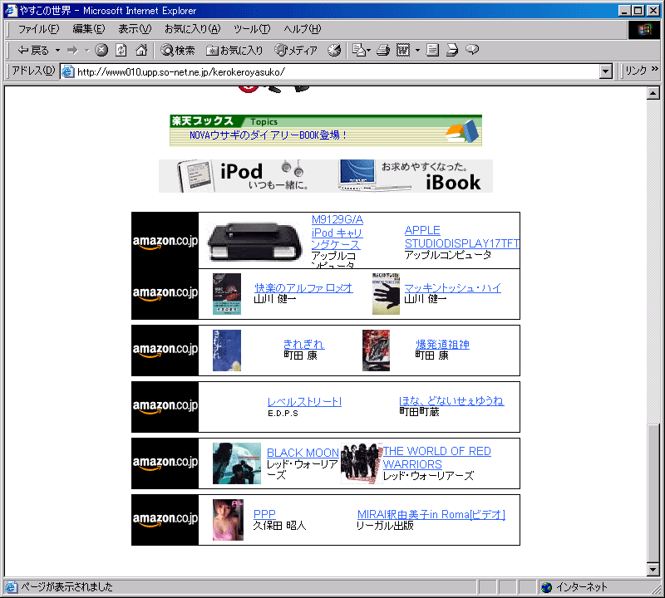This screenshot has height=598, width=665.
Task: Open the 爆発道祖神 link
Action: [442, 344]
